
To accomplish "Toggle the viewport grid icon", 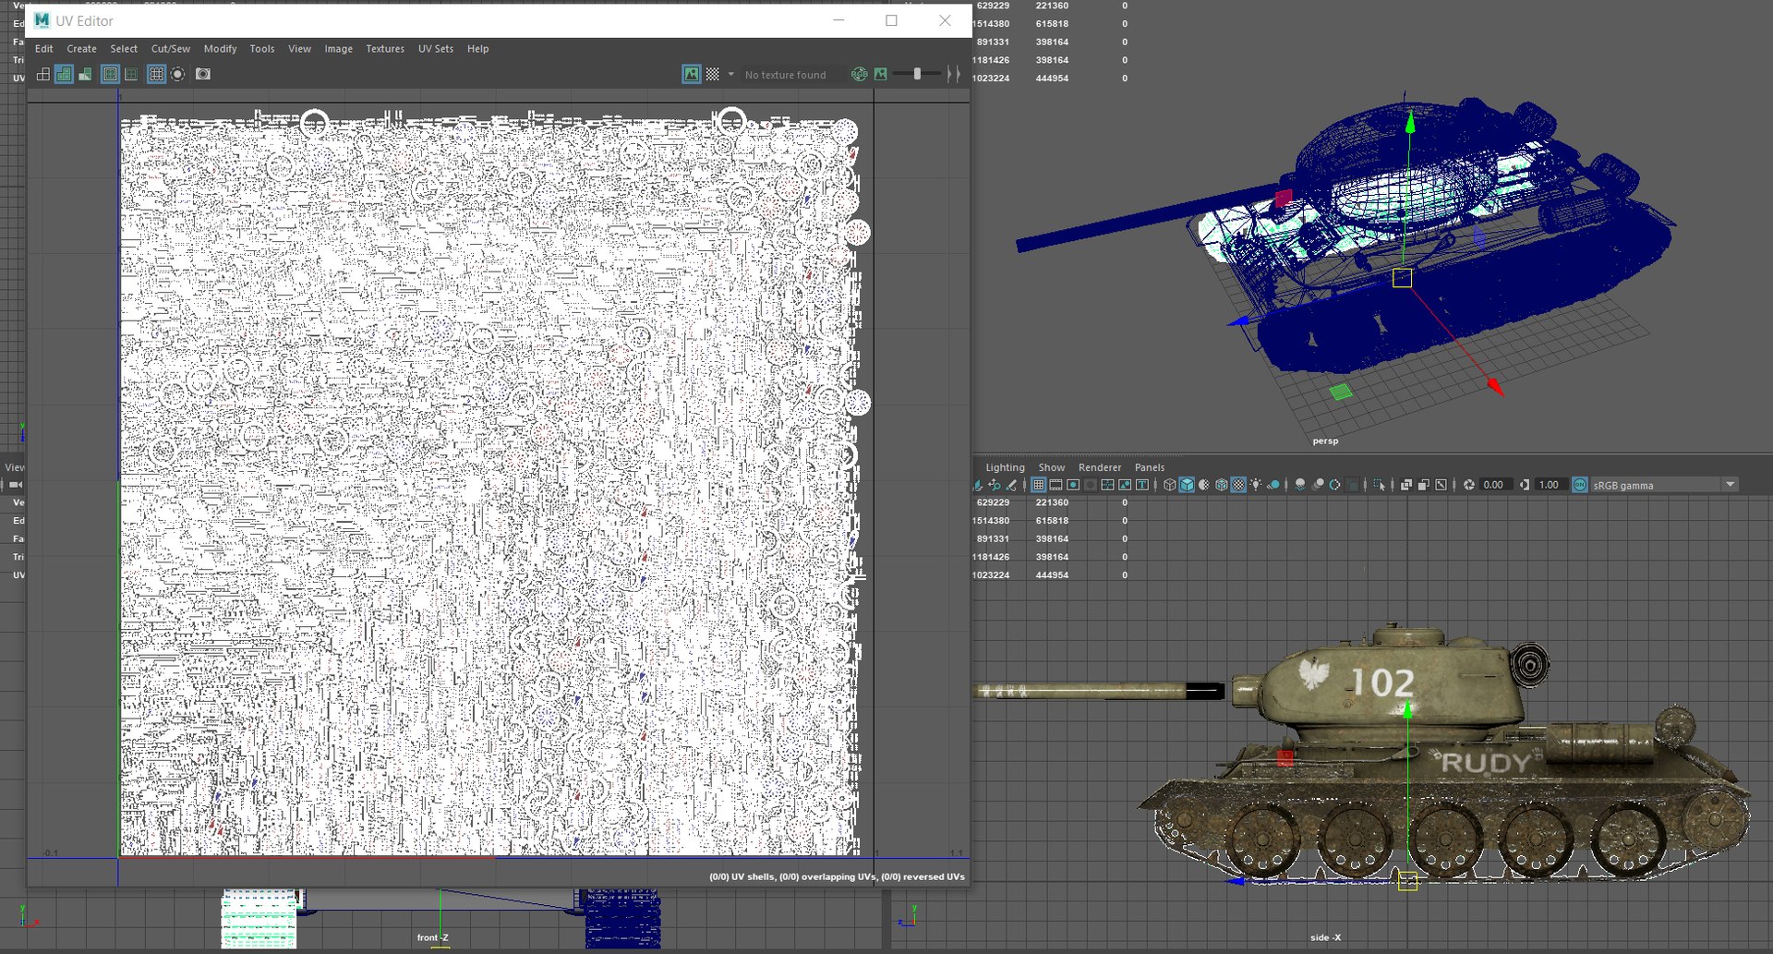I will [1039, 485].
